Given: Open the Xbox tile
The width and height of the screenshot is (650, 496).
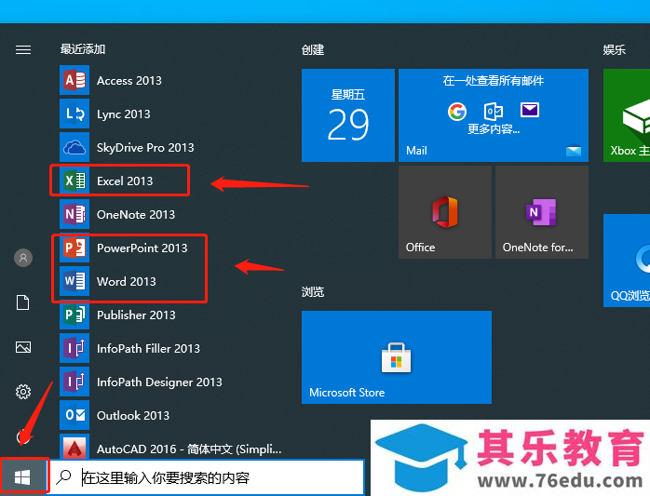Looking at the screenshot, I should pyautogui.click(x=627, y=115).
